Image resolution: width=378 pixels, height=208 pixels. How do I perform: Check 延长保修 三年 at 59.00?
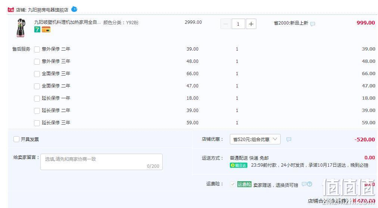pyautogui.click(x=37, y=123)
